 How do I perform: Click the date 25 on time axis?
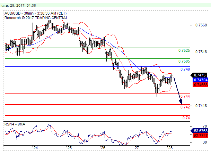(x=70, y=148)
